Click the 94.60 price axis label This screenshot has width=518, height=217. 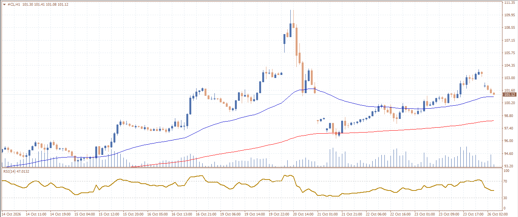508,153
